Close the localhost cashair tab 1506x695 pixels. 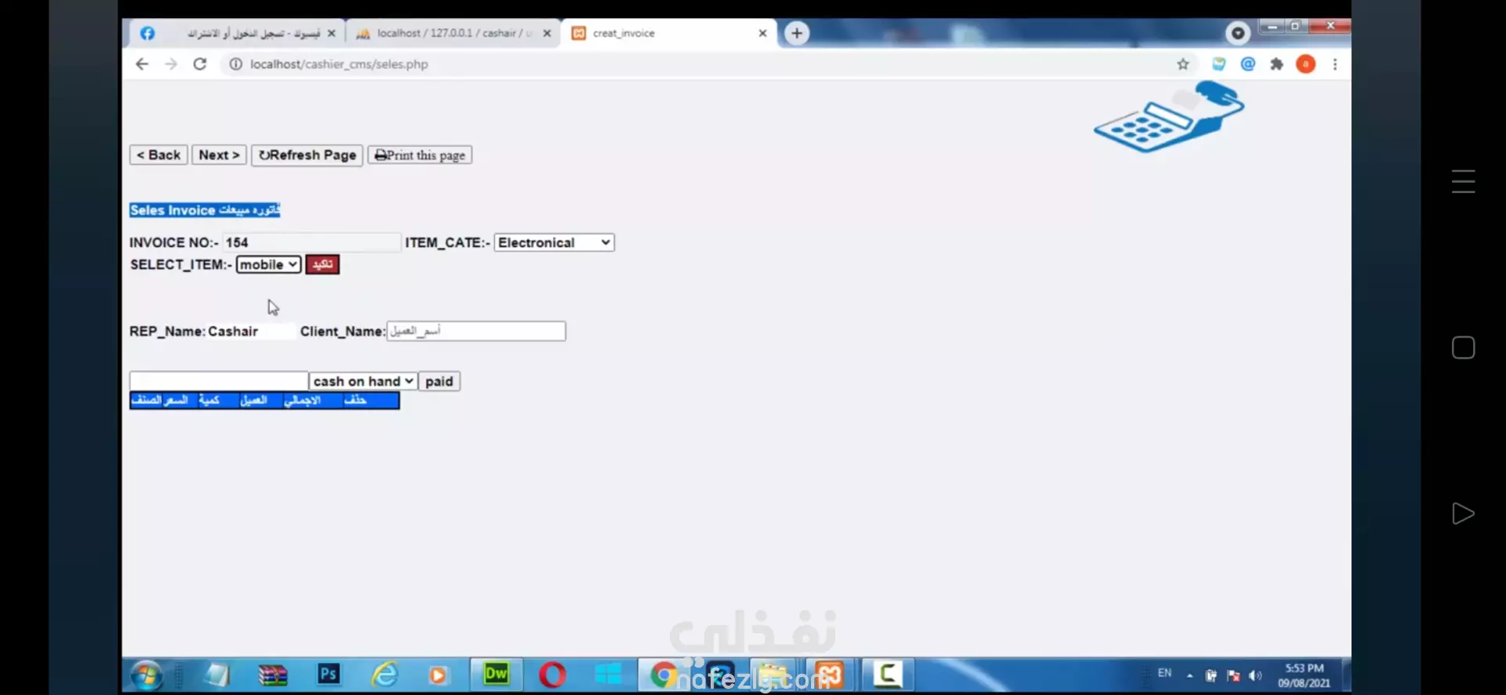tap(547, 33)
